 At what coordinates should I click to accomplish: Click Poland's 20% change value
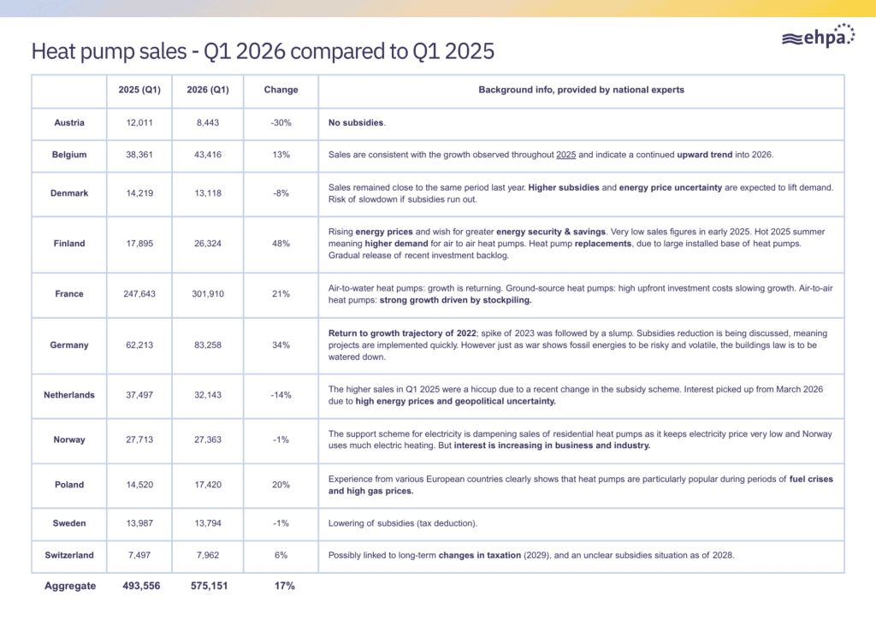coord(281,485)
